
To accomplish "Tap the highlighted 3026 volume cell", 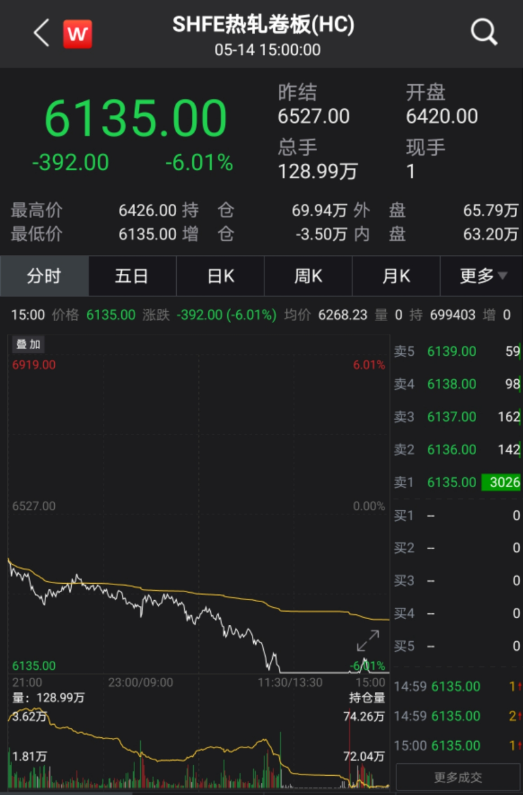I will click(x=502, y=482).
